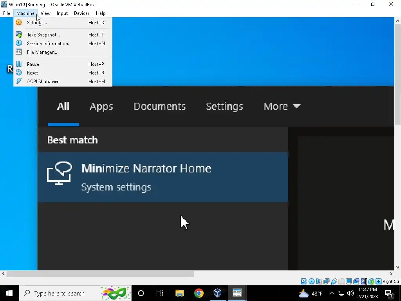This screenshot has width=401, height=301.
Task: Open the View menu
Action: tap(45, 13)
